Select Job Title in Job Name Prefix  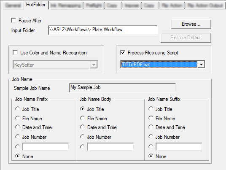[18, 109]
